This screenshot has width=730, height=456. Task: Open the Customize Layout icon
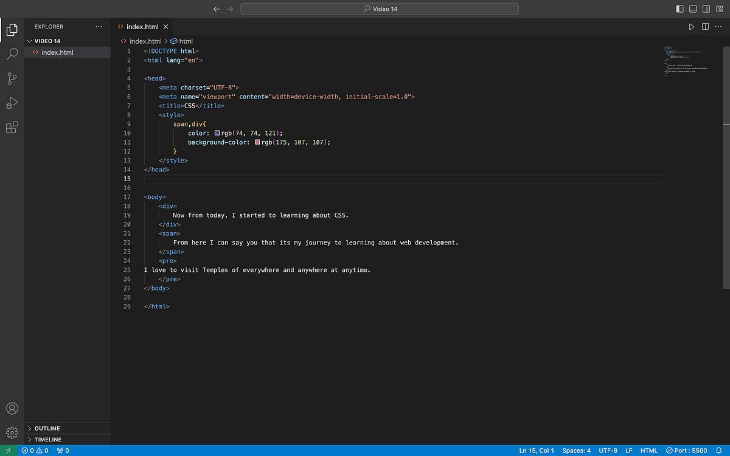tap(720, 9)
